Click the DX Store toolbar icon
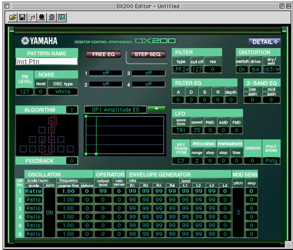 tap(62, 18)
